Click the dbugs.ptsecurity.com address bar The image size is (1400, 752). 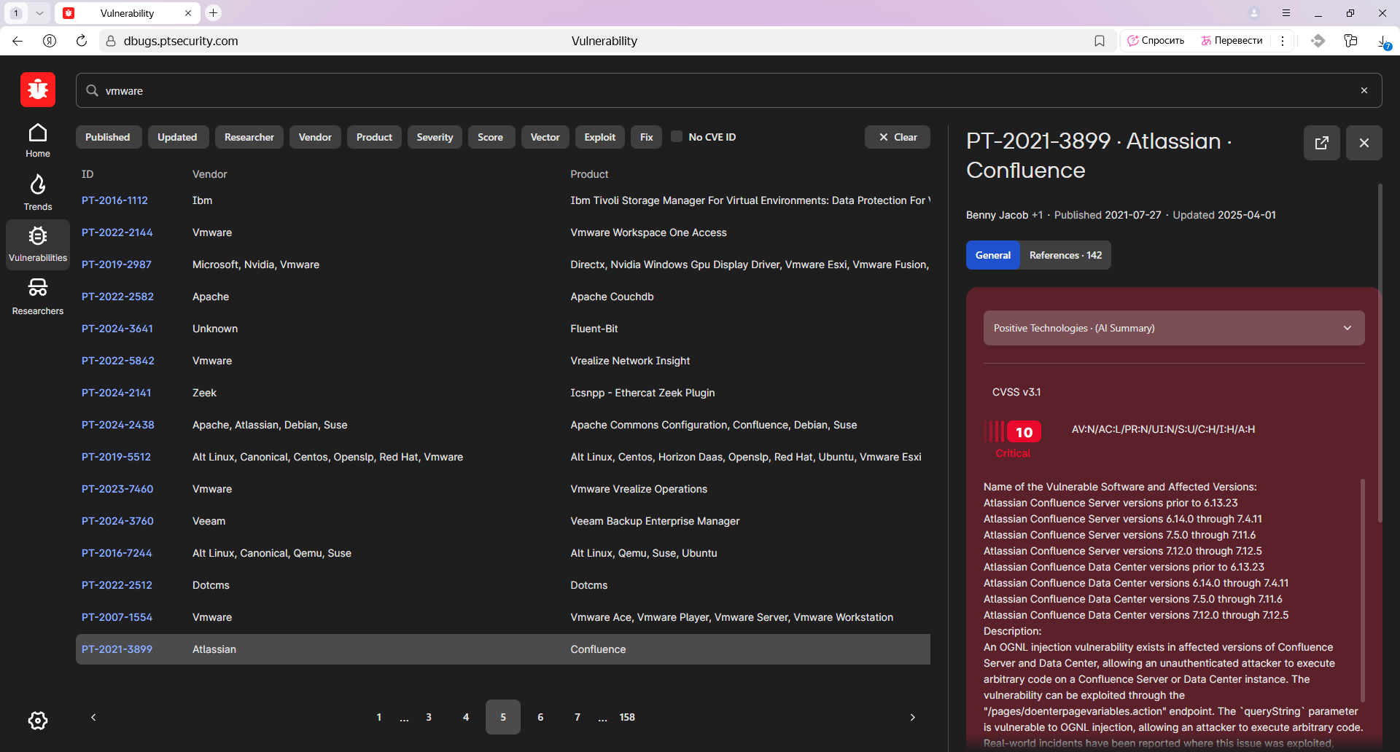tap(181, 41)
